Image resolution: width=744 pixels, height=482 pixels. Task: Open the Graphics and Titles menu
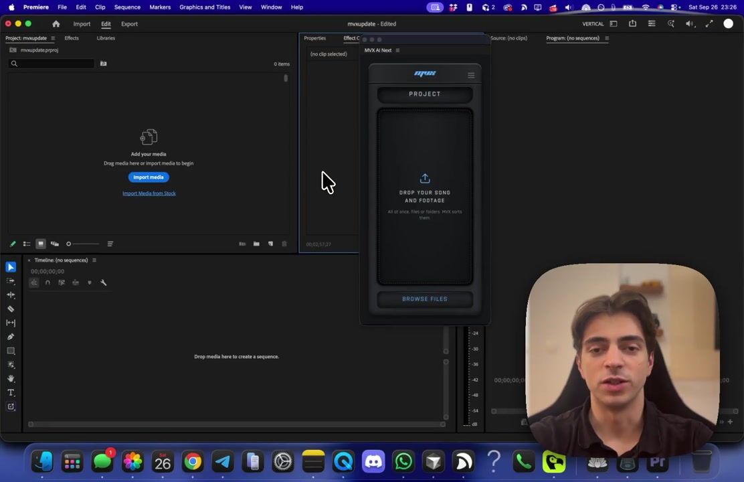pyautogui.click(x=205, y=7)
